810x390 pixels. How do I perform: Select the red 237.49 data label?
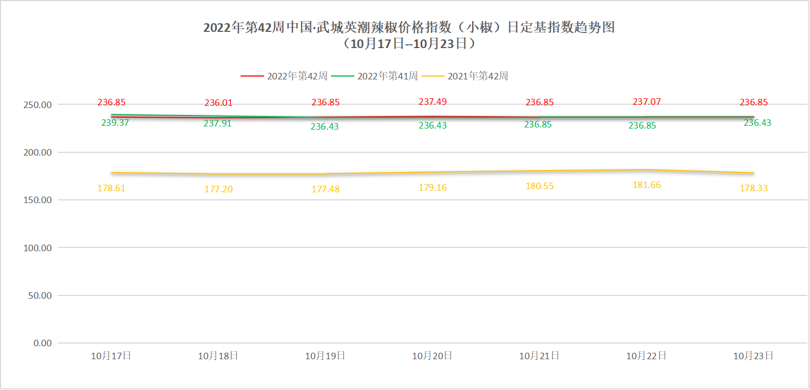tap(433, 102)
